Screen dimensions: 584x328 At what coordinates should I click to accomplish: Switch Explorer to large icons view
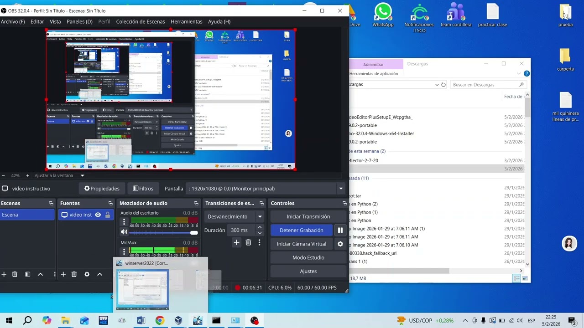pyautogui.click(x=525, y=278)
